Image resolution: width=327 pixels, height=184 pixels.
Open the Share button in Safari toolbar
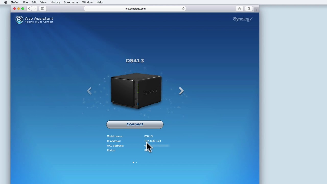point(239,9)
